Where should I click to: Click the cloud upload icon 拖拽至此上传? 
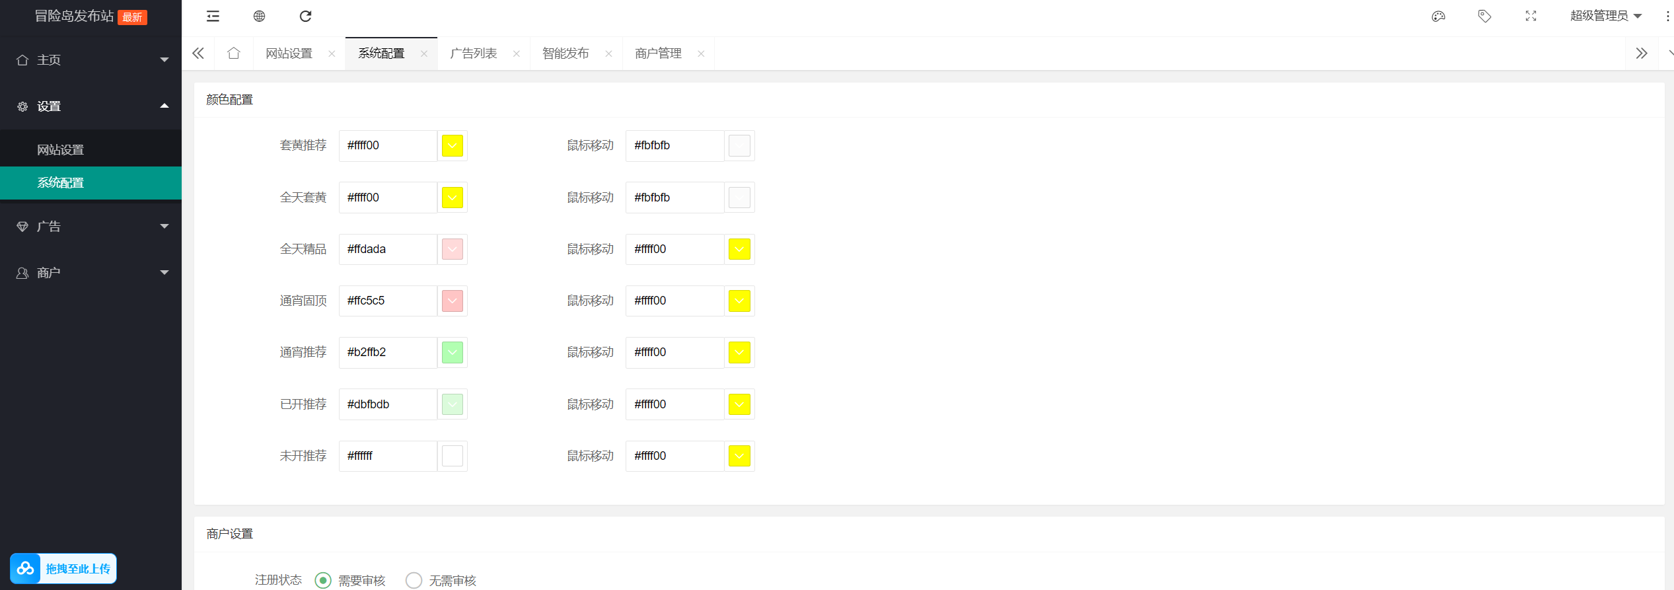[x=26, y=568]
